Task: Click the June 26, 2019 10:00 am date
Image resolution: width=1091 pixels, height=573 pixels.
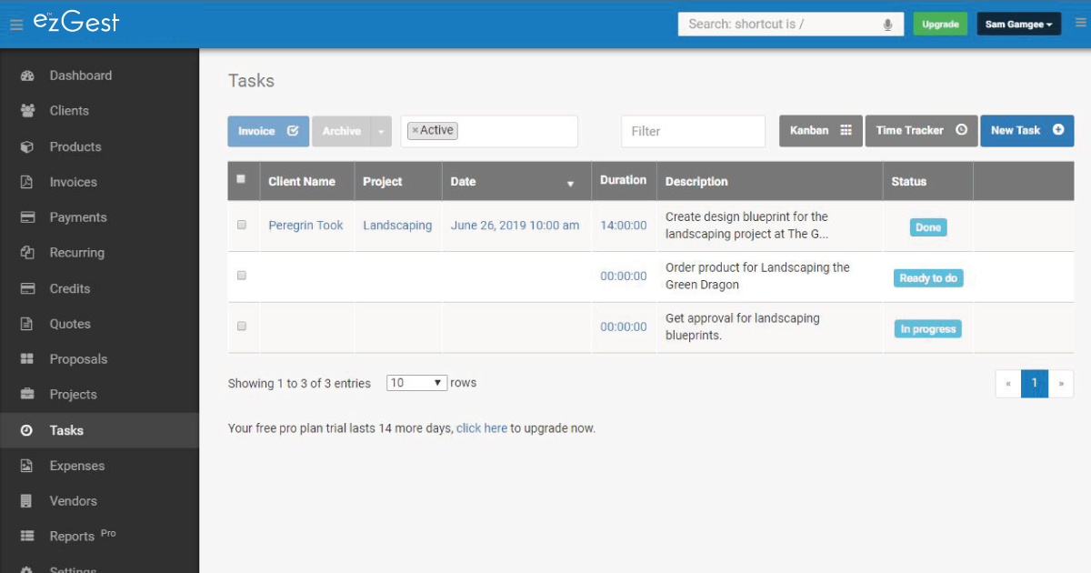Action: pos(515,226)
